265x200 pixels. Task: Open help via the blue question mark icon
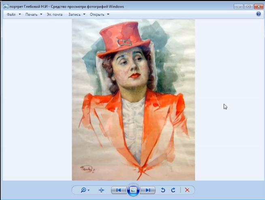259,14
